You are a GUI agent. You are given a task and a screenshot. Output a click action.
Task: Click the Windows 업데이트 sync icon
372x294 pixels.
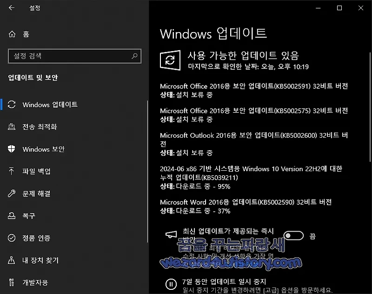click(x=11, y=104)
